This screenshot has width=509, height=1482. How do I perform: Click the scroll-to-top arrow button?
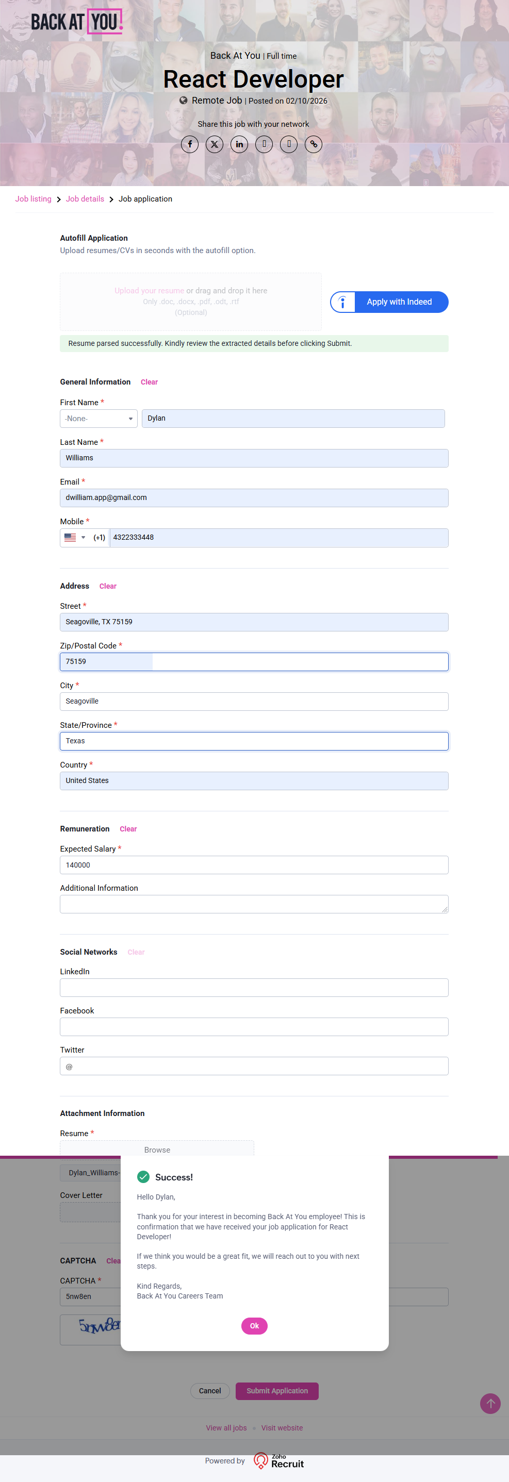click(490, 1403)
